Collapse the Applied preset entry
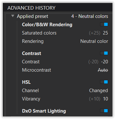This screenshot has width=115, height=119. click(x=13, y=16)
